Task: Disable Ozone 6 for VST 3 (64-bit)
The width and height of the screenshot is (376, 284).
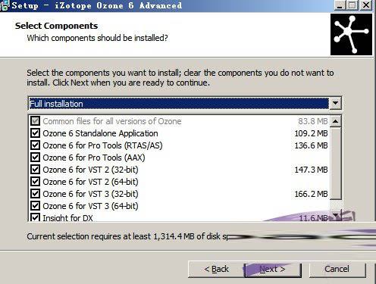Action: coord(35,206)
